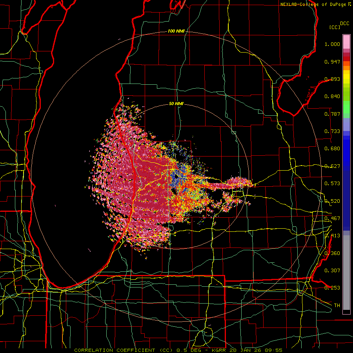Select the 0.413 scale value
The image size is (353, 353).
332,236
